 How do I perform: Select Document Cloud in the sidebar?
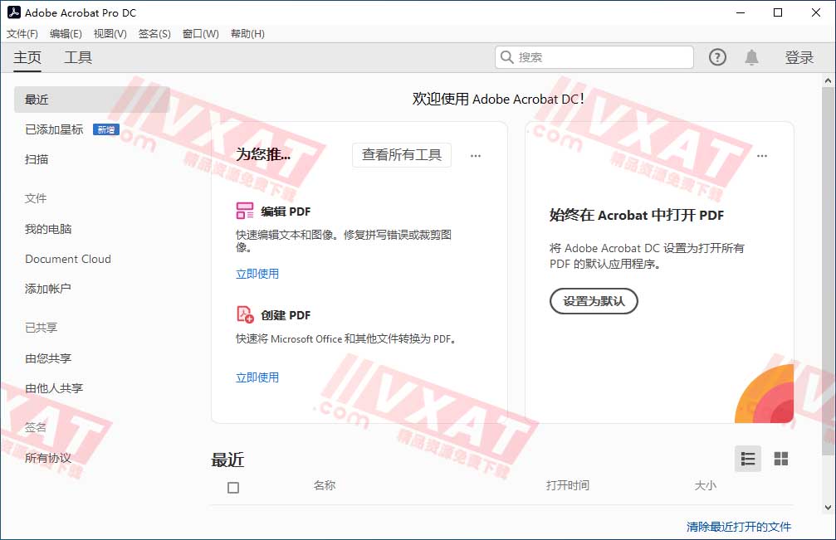pyautogui.click(x=67, y=259)
